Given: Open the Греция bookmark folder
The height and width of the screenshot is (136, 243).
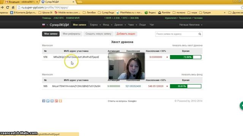Looking at the screenshot, I should (x=205, y=12).
